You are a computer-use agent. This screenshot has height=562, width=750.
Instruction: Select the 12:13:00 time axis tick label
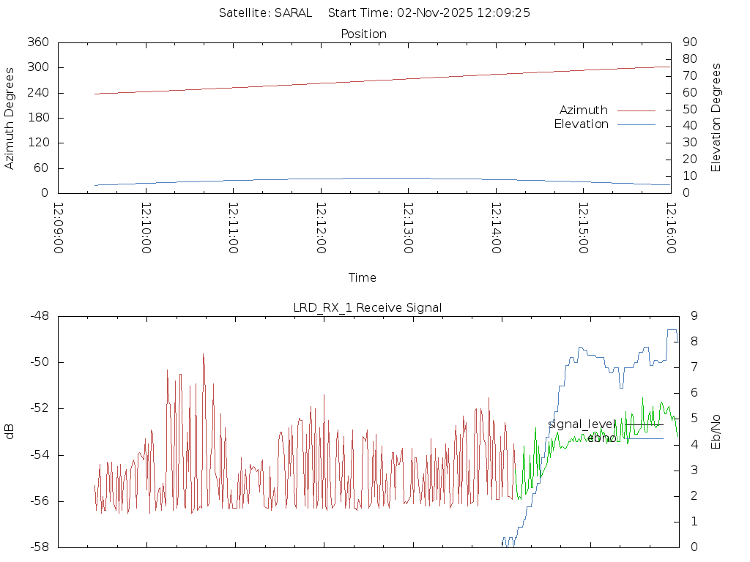tap(408, 228)
